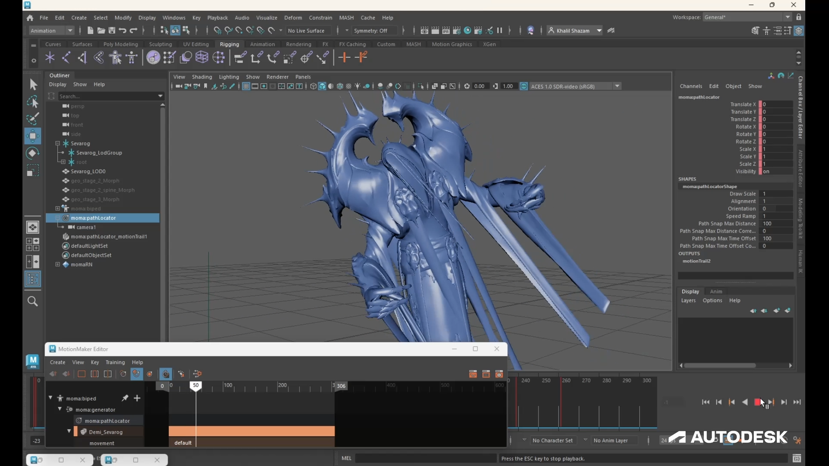Save the scene with the floppy icon

112,31
